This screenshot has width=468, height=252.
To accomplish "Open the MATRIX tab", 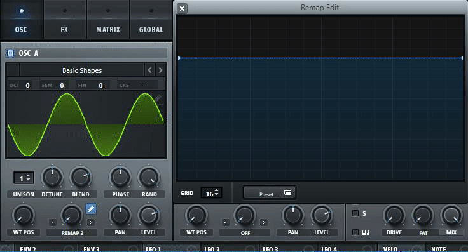I will [107, 20].
